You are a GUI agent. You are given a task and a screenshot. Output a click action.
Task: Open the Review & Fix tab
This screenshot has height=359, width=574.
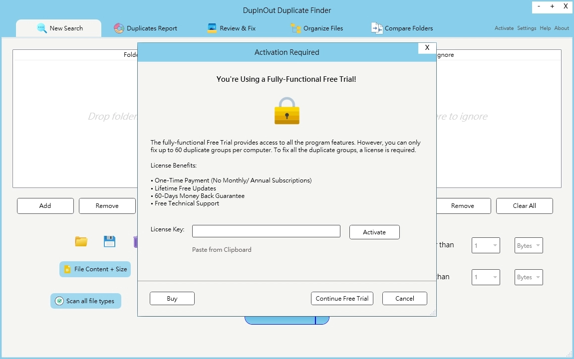pos(232,28)
